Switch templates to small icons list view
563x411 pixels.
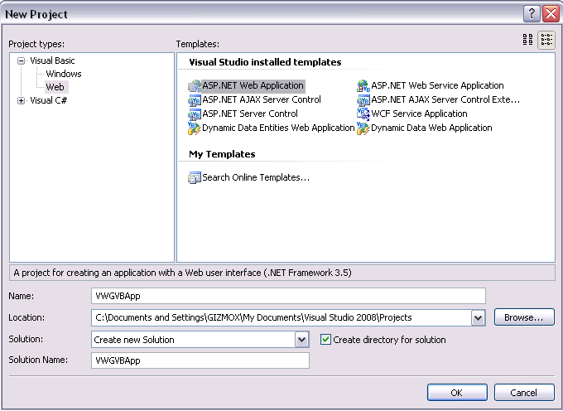[546, 40]
